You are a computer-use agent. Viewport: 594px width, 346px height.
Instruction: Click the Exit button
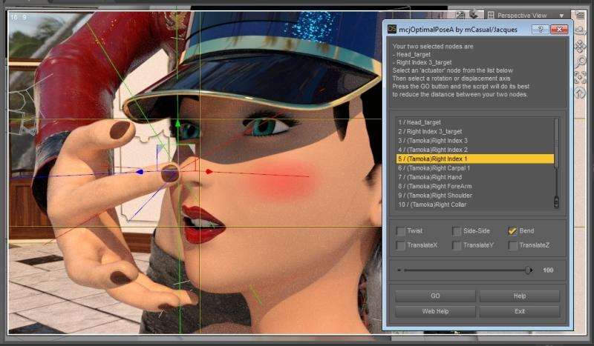[519, 311]
